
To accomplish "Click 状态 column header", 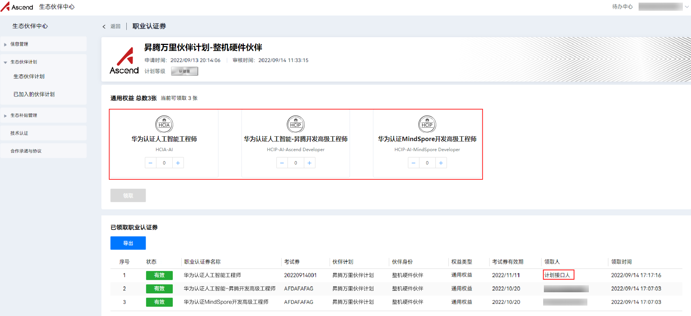I will click(151, 262).
